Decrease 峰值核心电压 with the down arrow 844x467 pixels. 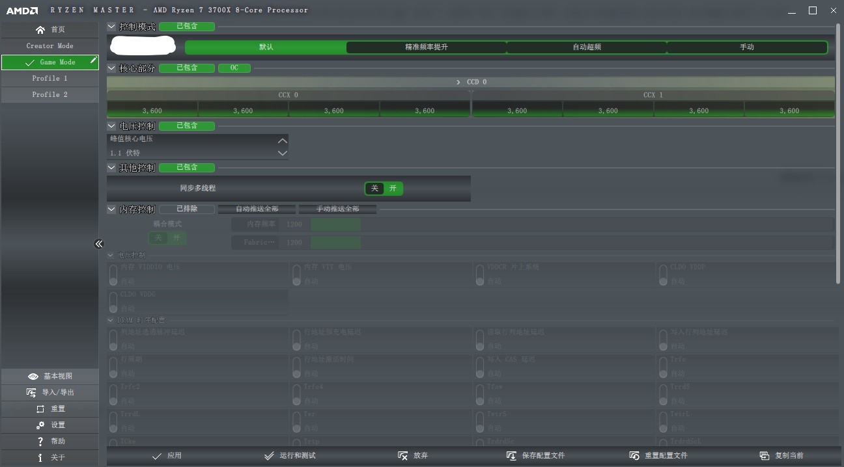(x=282, y=153)
